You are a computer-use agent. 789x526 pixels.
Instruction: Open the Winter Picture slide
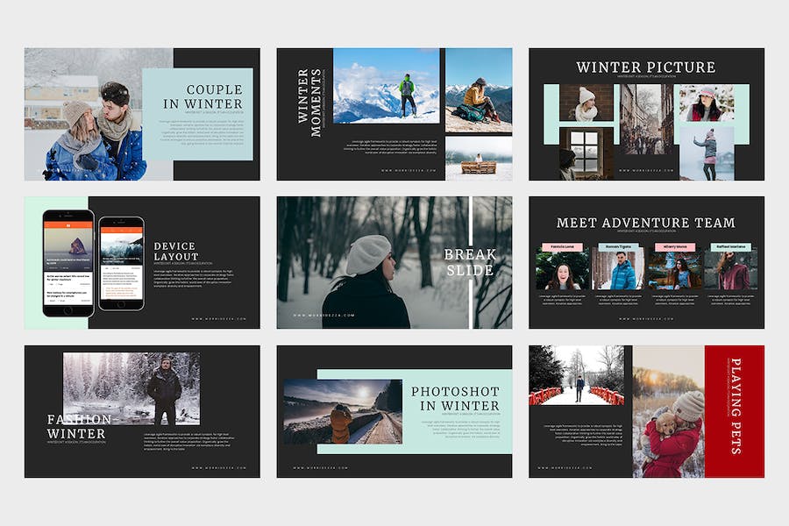pos(647,114)
